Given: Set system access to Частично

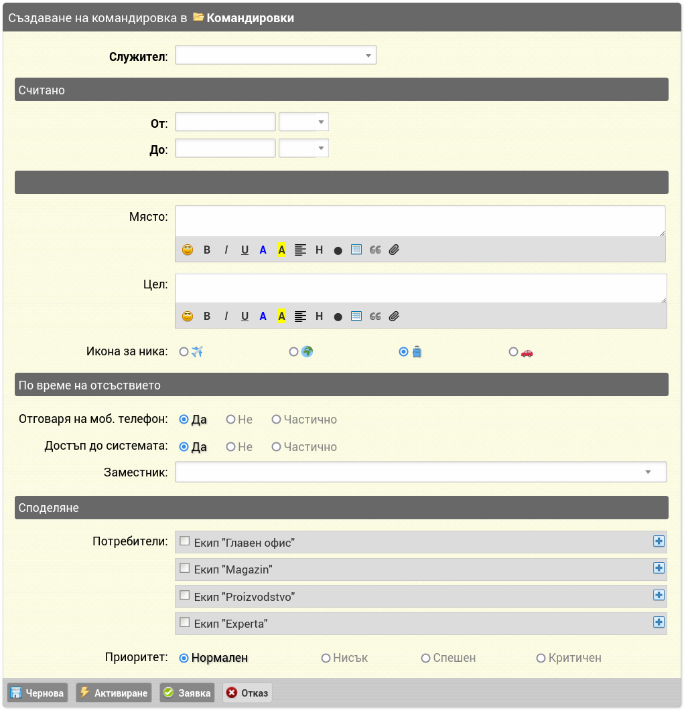Looking at the screenshot, I should (x=276, y=447).
